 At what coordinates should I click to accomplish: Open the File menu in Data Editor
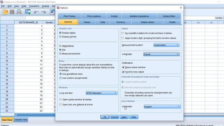(3, 6)
